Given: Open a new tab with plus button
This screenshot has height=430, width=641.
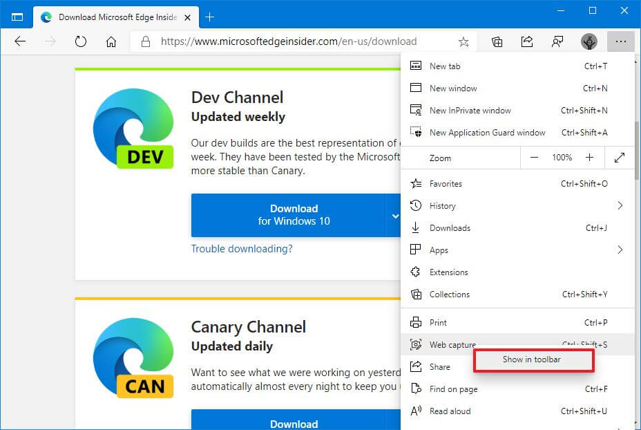Looking at the screenshot, I should (x=210, y=17).
